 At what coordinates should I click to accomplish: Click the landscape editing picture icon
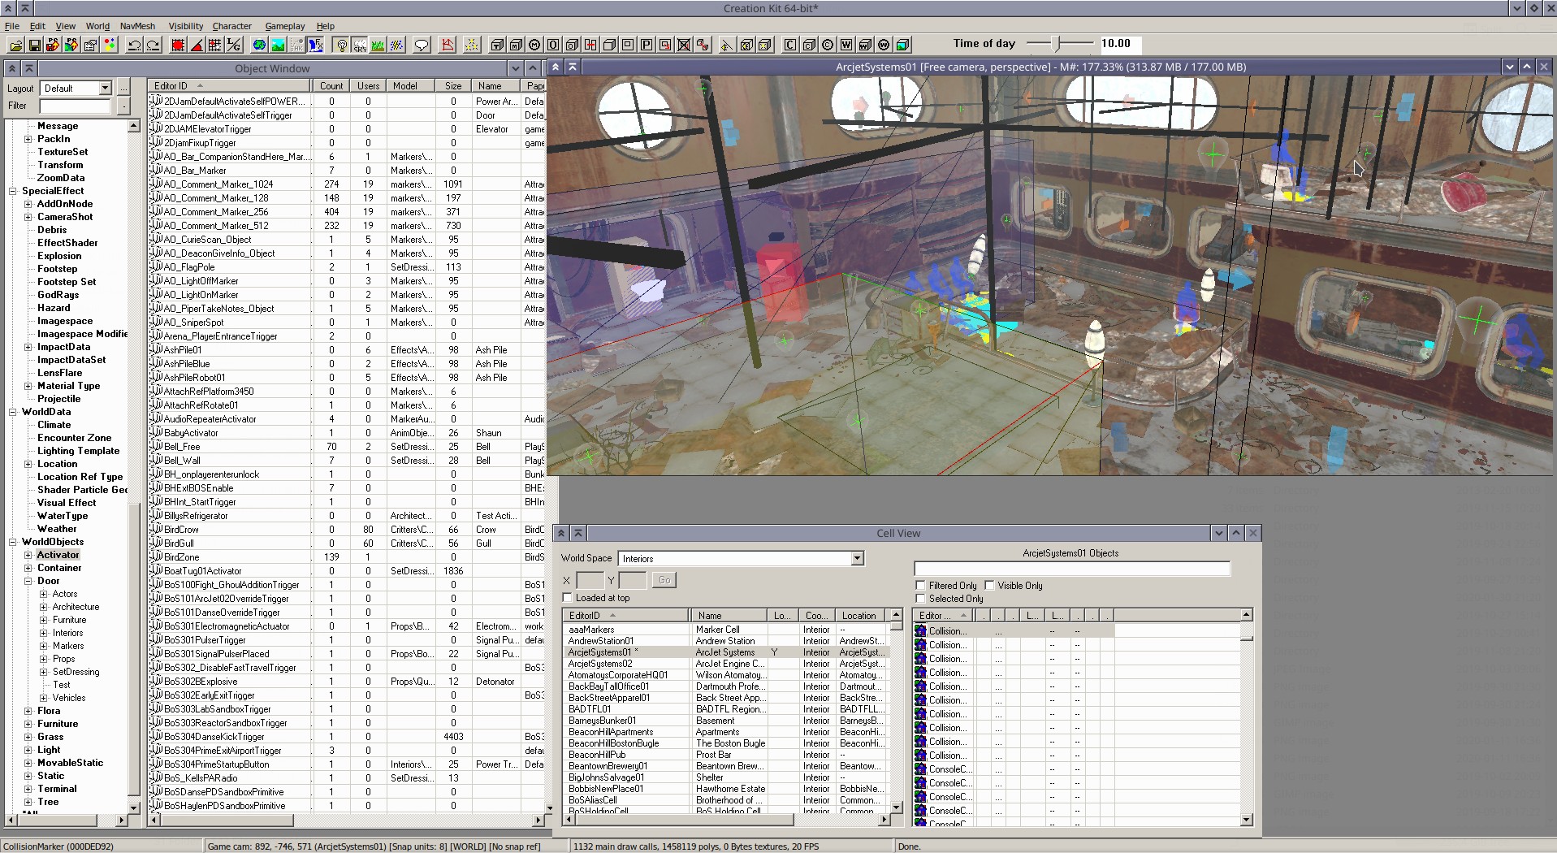(x=278, y=45)
